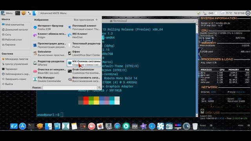Select Завершить сеанс
Screen dimensions: 251x141
[x=14, y=79]
